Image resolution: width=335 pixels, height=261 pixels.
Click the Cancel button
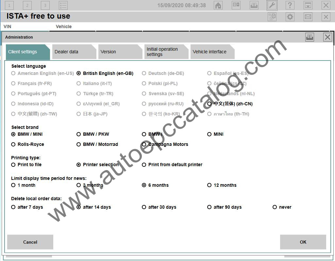coord(30,242)
